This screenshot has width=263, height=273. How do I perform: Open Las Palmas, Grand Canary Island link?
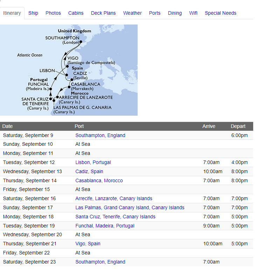coord(130,207)
